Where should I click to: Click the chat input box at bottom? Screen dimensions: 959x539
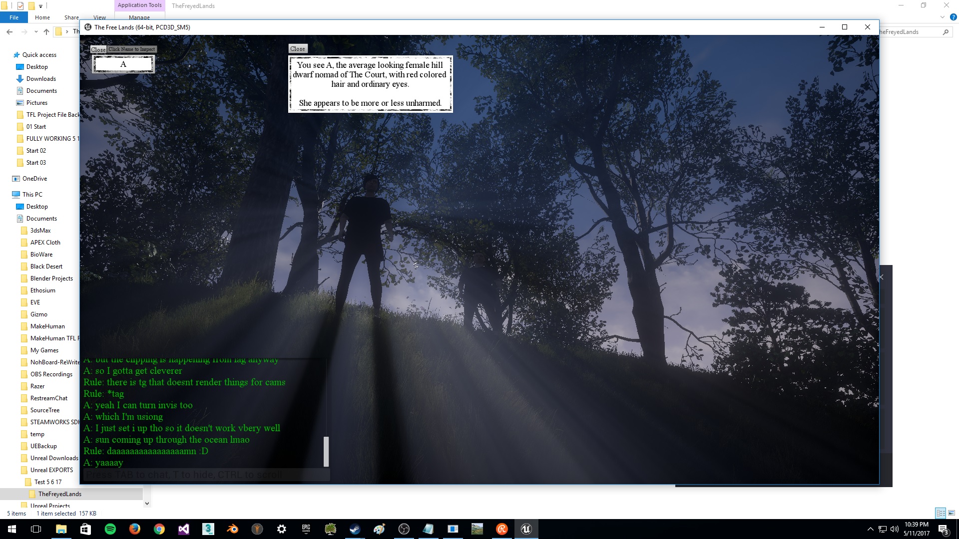click(206, 475)
